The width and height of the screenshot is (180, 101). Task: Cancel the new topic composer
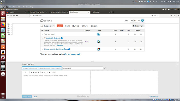35,96
